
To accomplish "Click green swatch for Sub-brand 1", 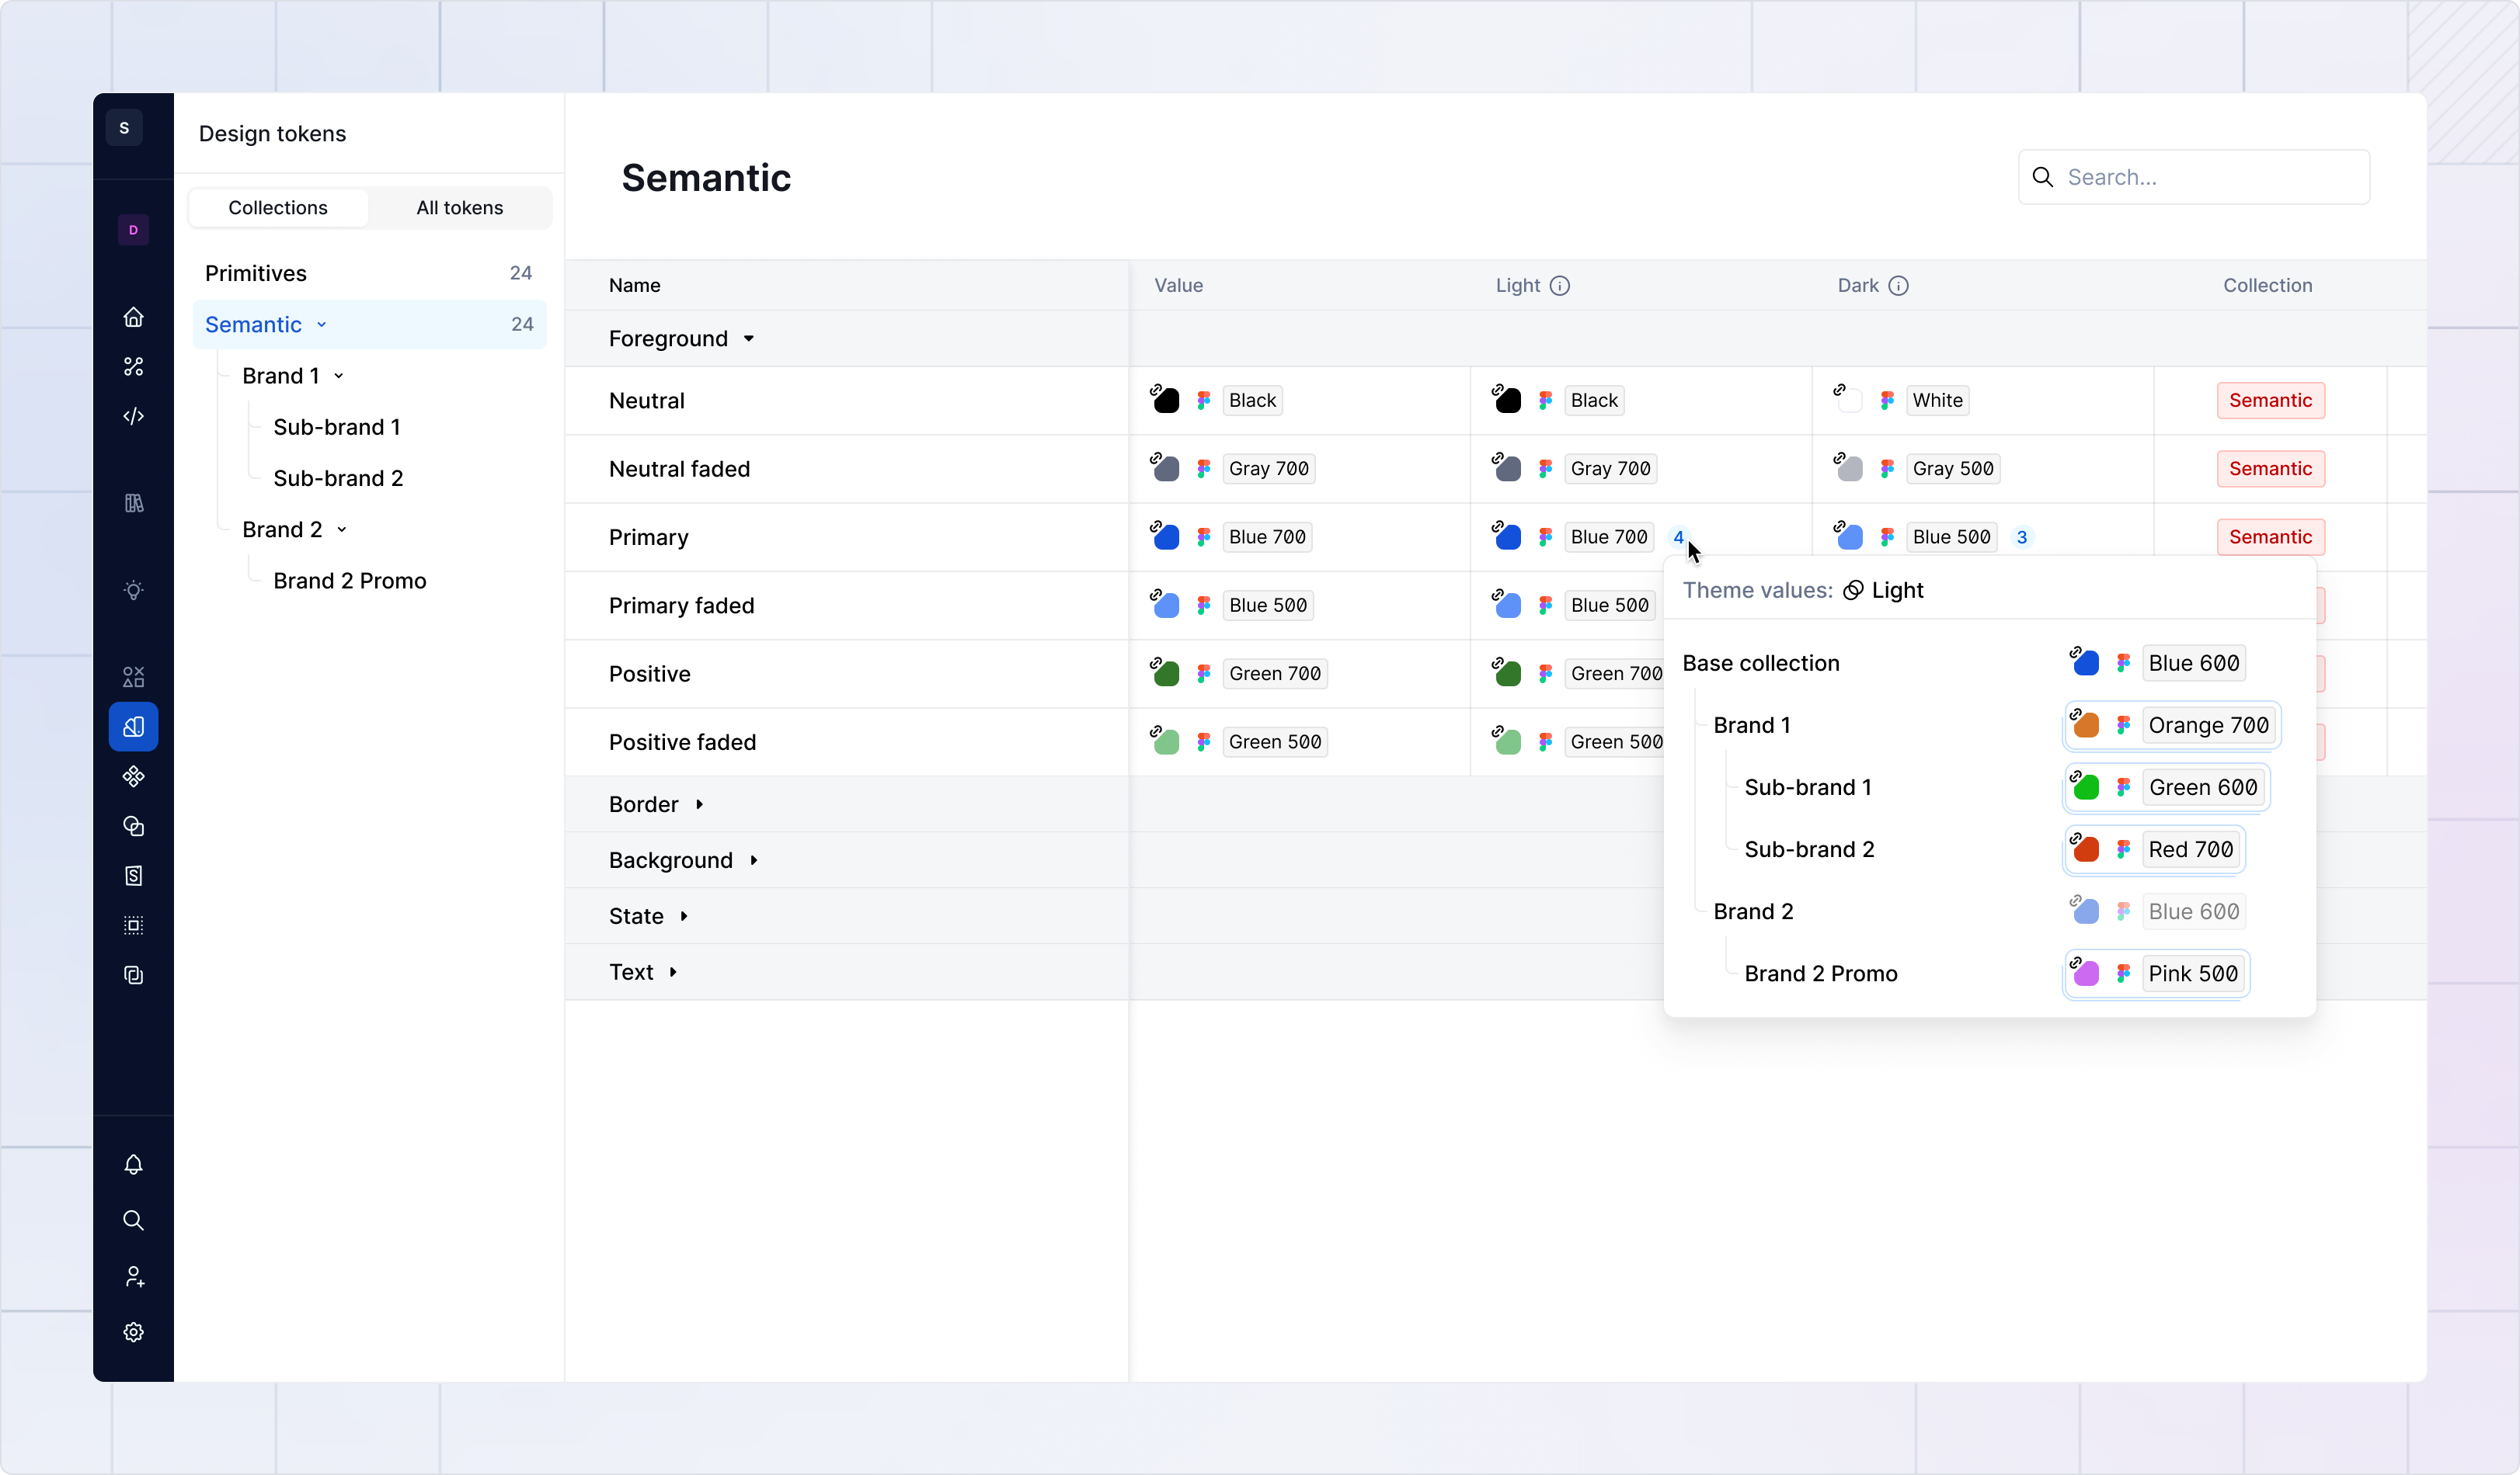I will click(2085, 786).
